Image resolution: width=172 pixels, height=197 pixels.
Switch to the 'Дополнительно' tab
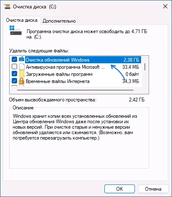(59, 21)
